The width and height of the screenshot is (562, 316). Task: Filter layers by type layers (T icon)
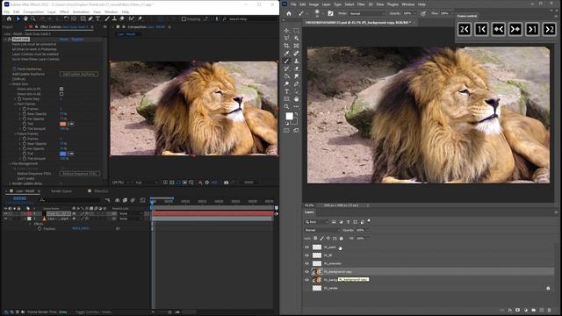pyautogui.click(x=348, y=222)
